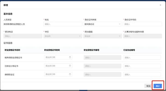Click certificate number field for 注册会计师证书
The image size is (166, 91).
coord(102,66)
